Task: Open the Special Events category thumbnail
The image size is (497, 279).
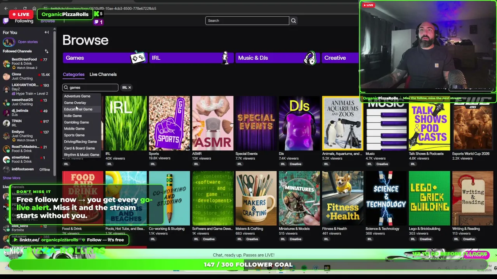Action: coord(256,123)
